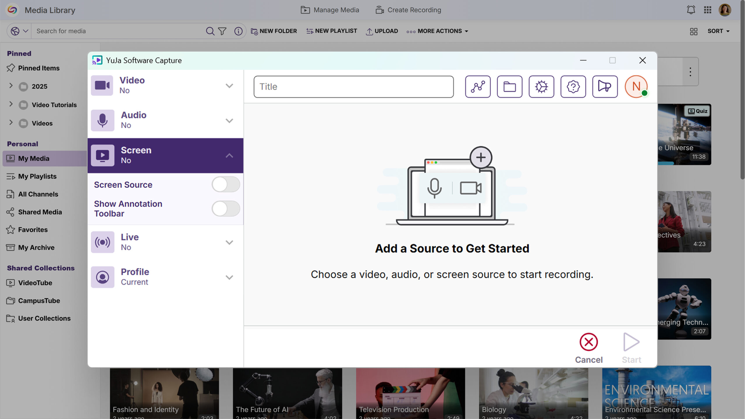Click the Profile source icon
745x419 pixels.
(102, 277)
